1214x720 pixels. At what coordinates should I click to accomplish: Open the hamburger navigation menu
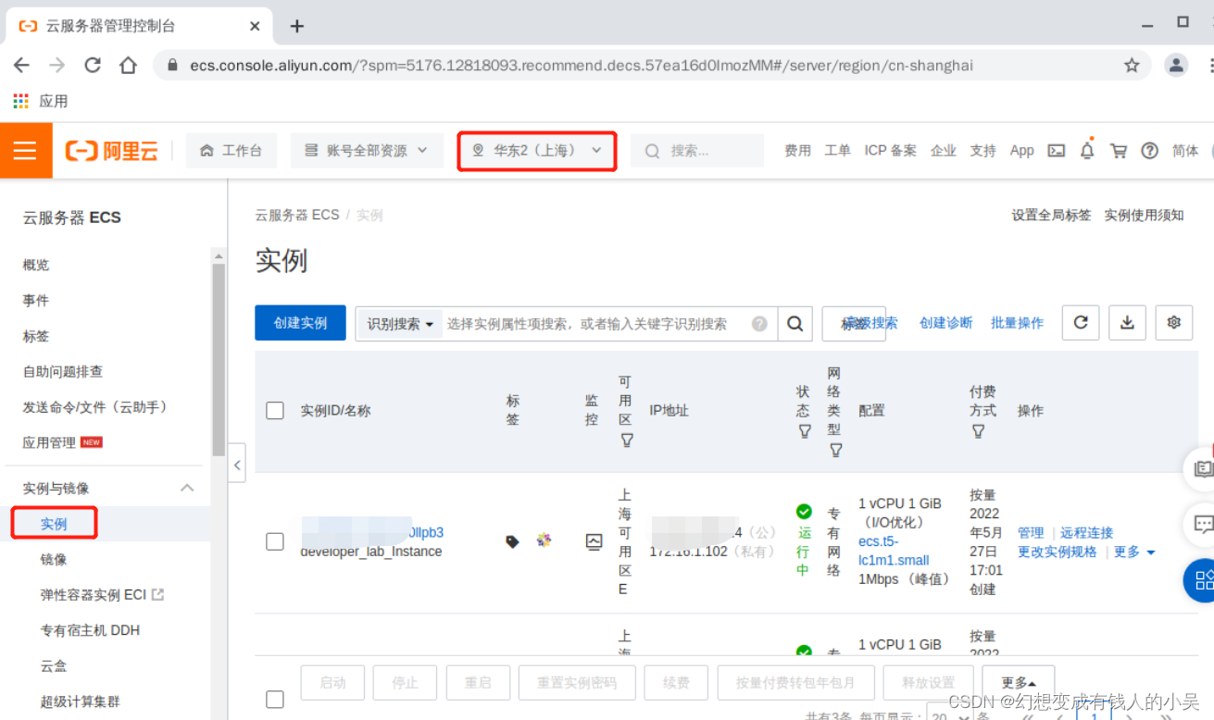25,150
